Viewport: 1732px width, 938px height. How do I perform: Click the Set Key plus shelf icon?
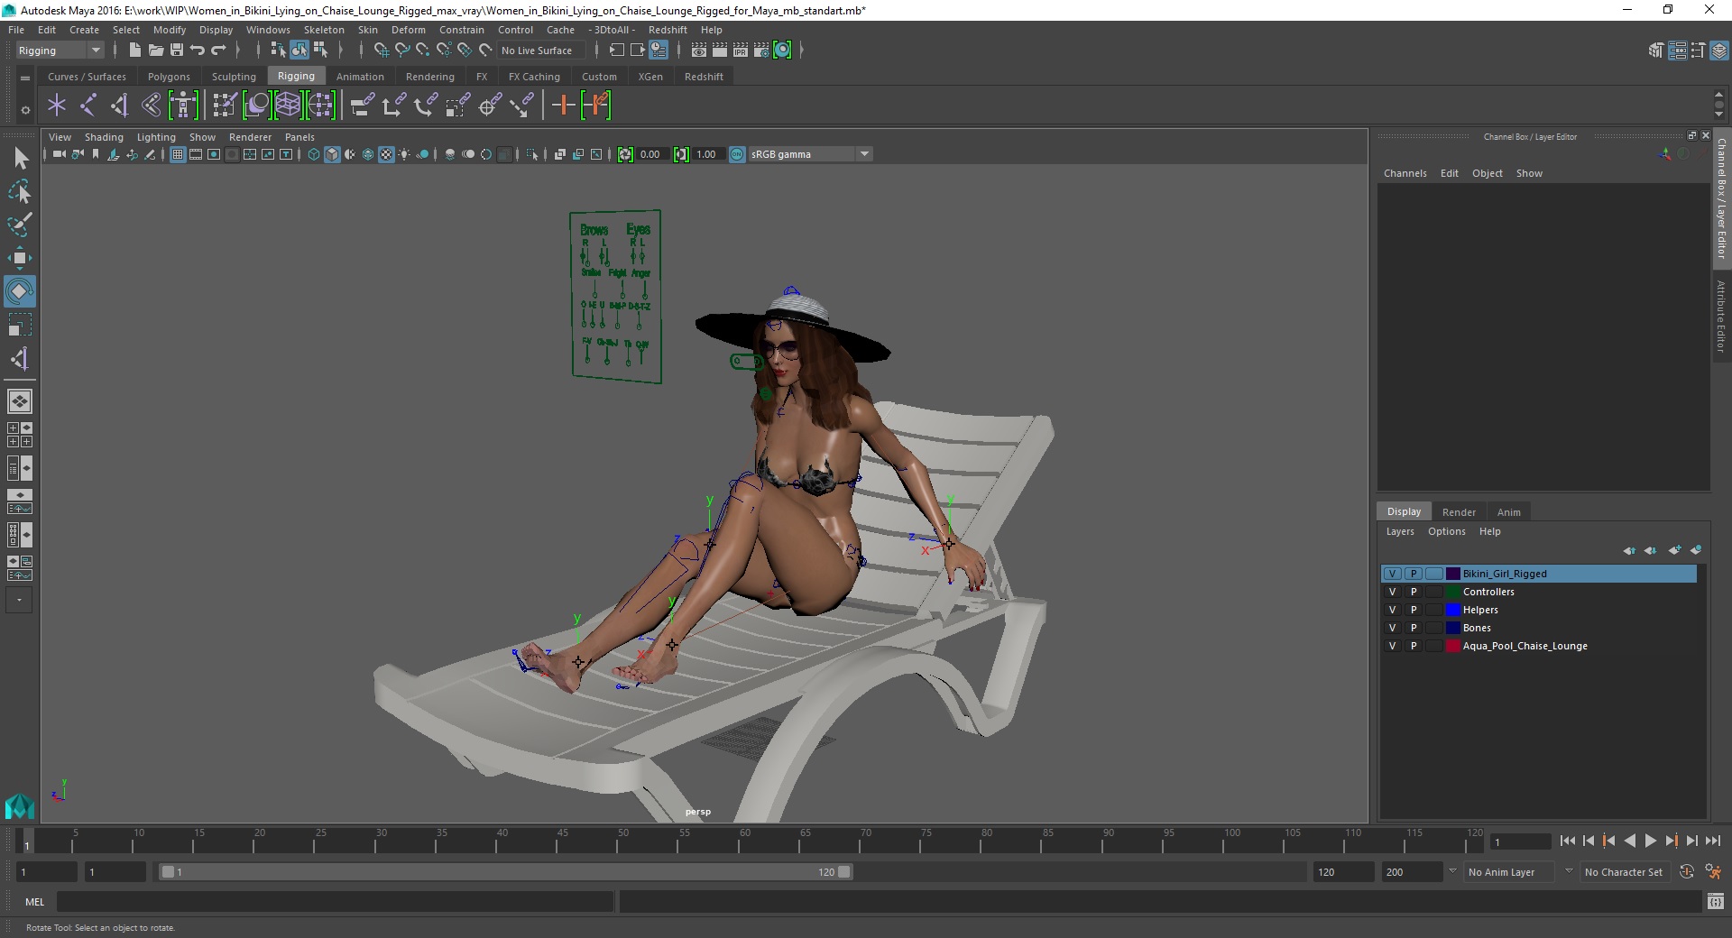coord(564,106)
